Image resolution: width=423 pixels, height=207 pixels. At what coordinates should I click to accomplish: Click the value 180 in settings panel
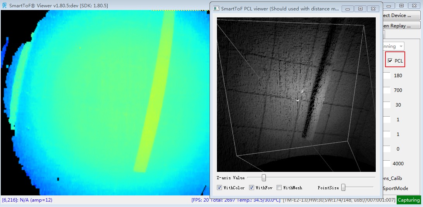[398, 76]
